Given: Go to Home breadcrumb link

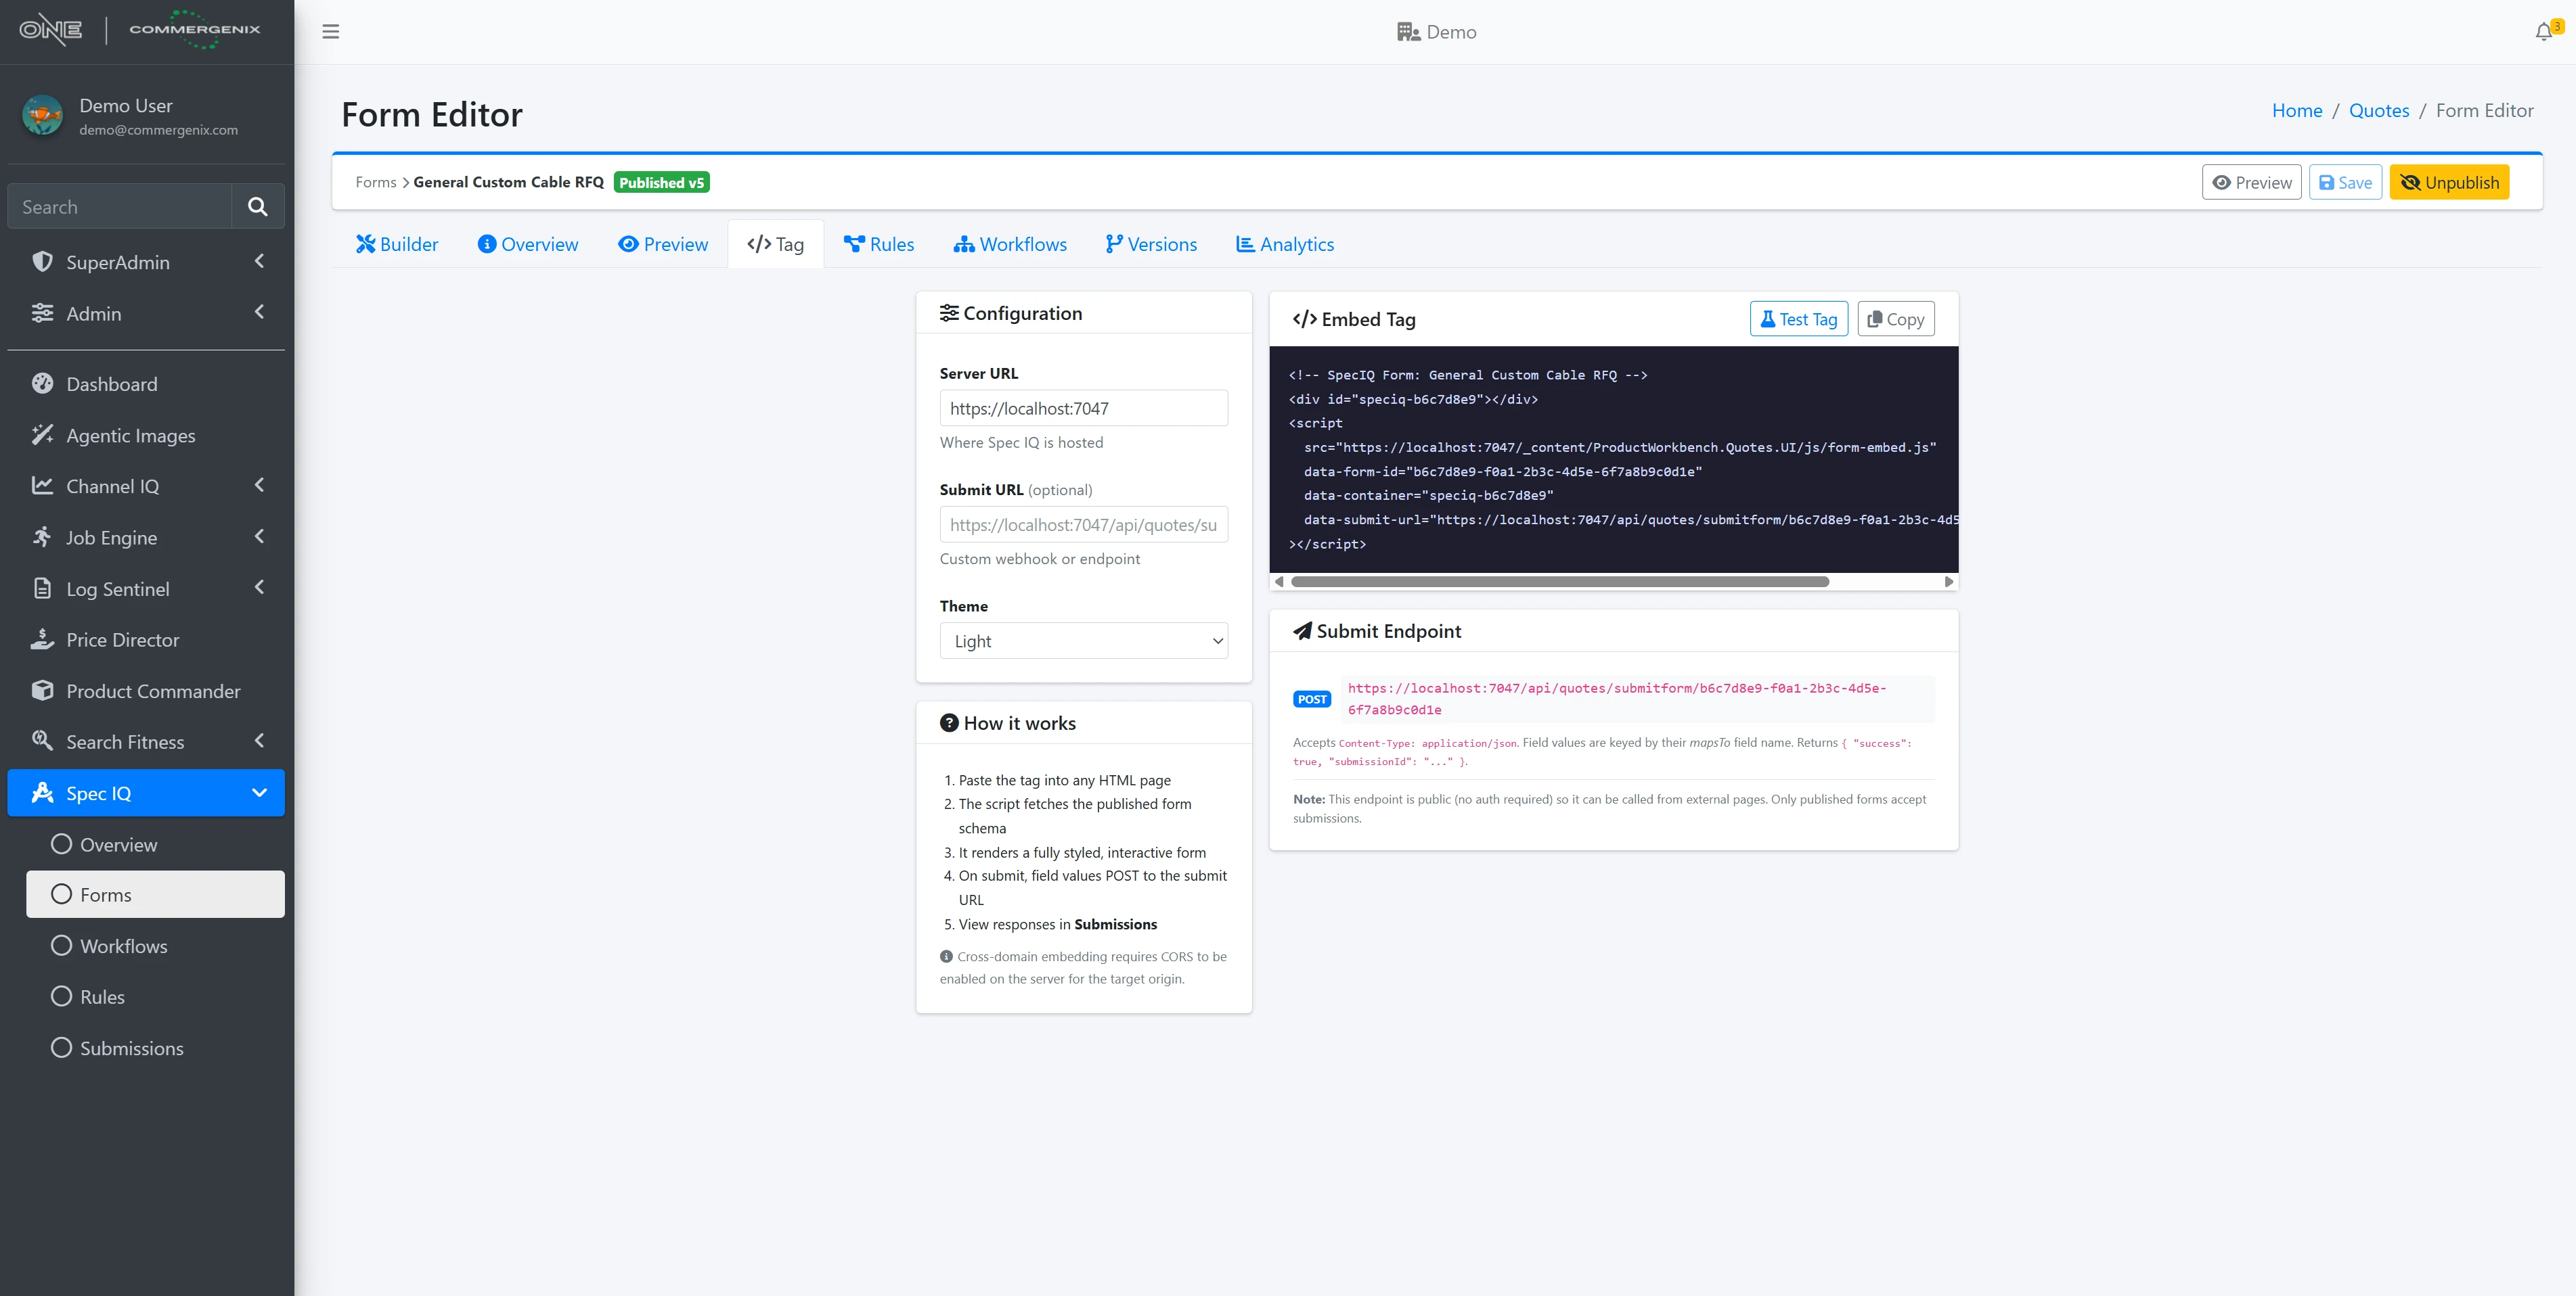Looking at the screenshot, I should pyautogui.click(x=2297, y=111).
